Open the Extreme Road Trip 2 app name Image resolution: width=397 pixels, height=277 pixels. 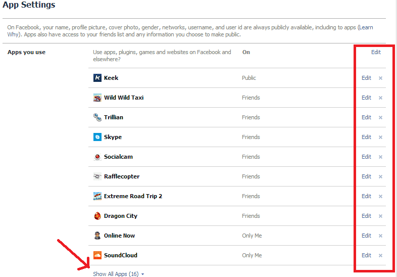133,196
